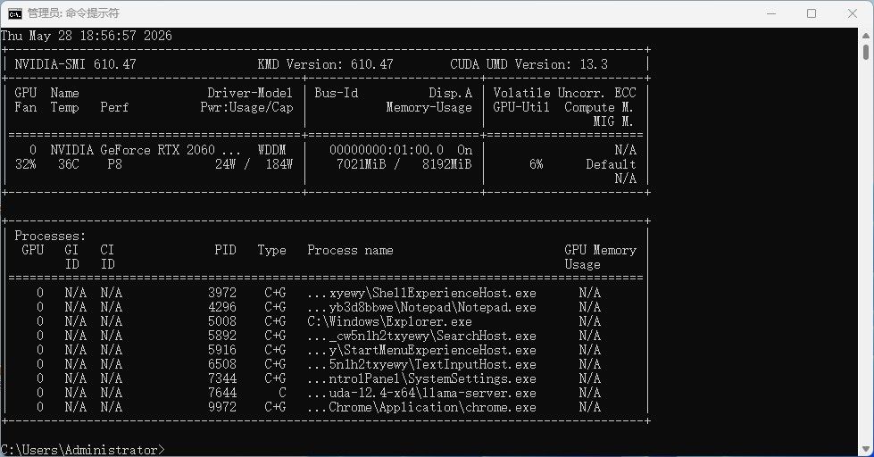Click the 6% GPU-Util value
The height and width of the screenshot is (457, 874).
537,164
